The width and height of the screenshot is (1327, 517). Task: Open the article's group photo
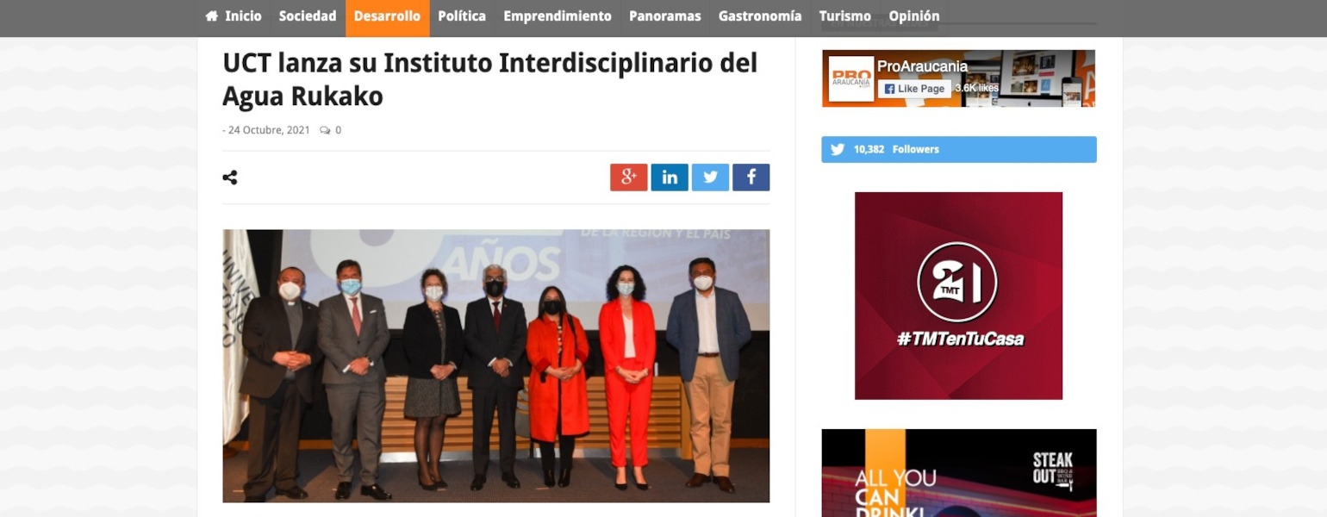(495, 365)
